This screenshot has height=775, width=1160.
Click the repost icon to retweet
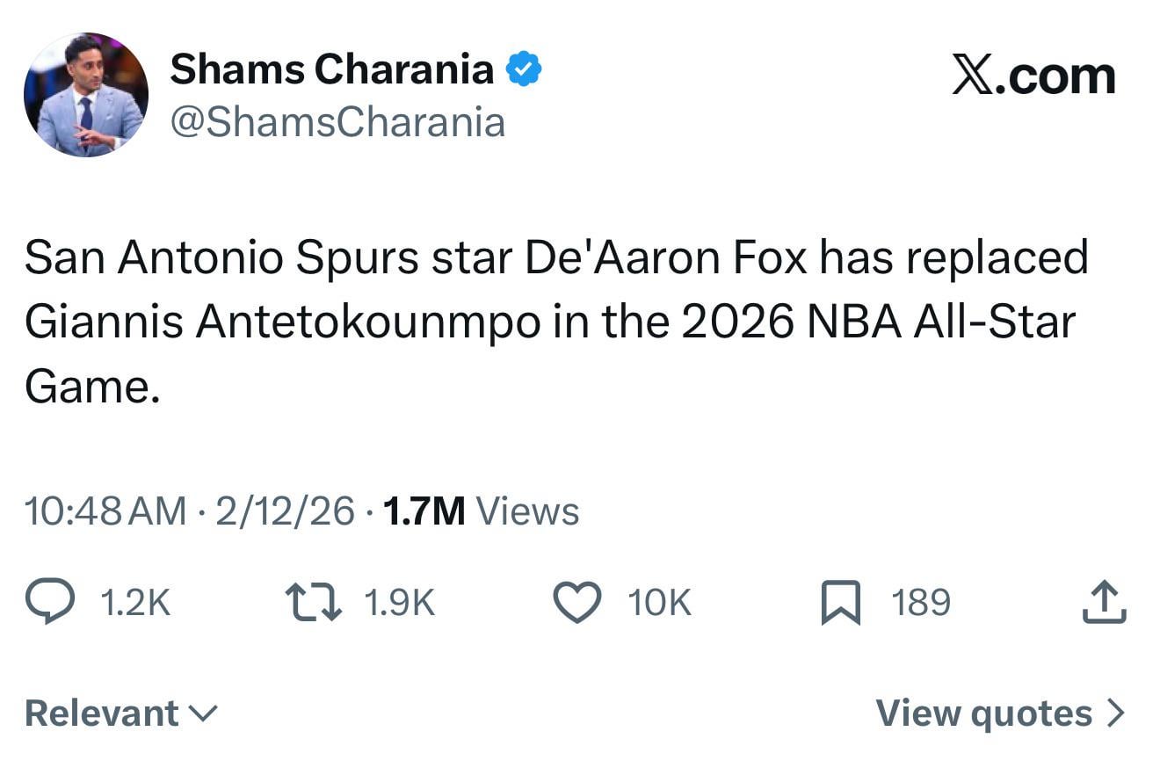(313, 603)
